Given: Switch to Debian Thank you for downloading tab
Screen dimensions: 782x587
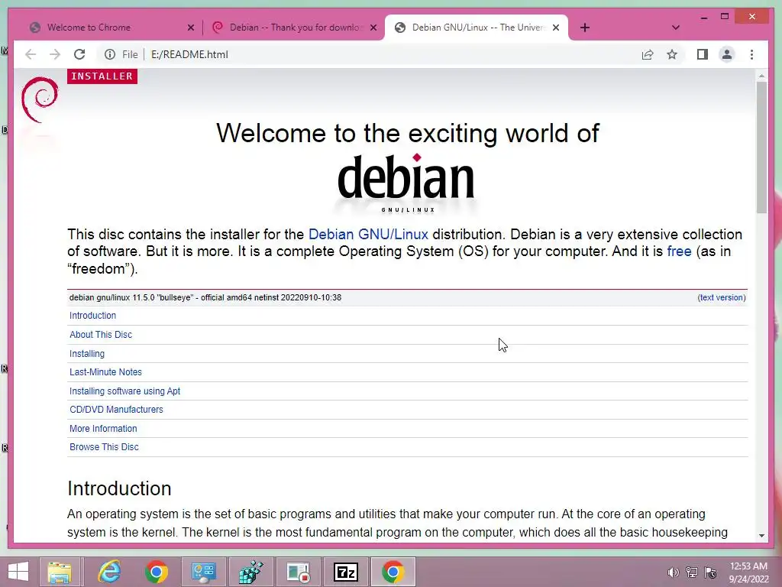Looking at the screenshot, I should 294,28.
